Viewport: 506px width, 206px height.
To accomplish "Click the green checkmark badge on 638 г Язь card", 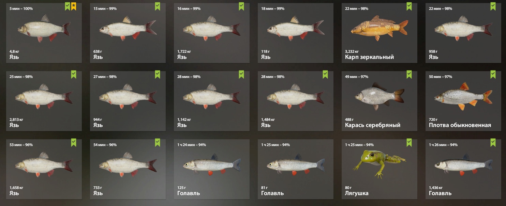I will [x=158, y=6].
